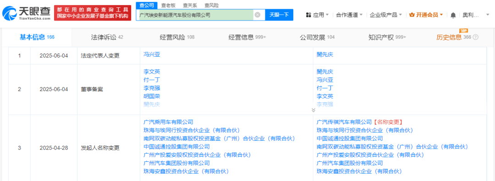
Task: Click the four-square apps icon beside 应用
Action: [308, 15]
